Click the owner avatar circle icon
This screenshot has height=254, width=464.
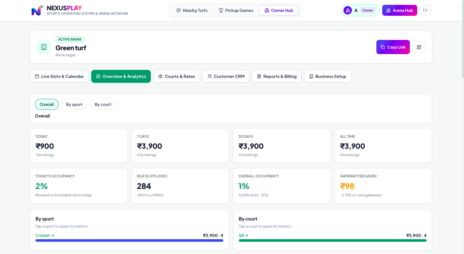(348, 10)
